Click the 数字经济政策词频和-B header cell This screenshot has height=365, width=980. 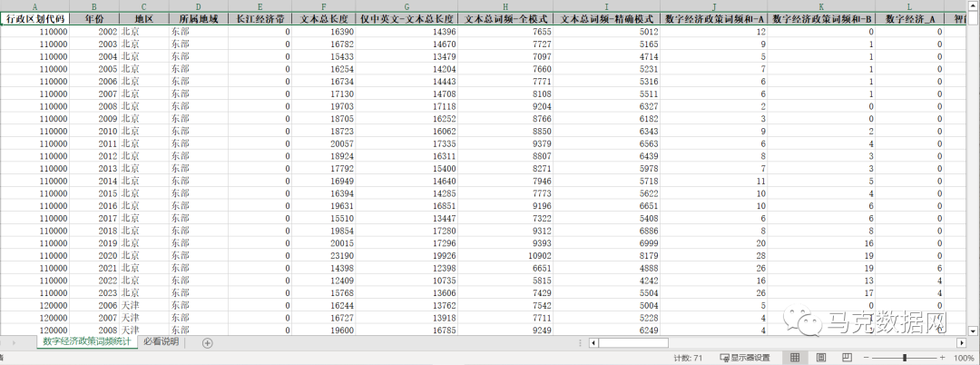pyautogui.click(x=821, y=19)
